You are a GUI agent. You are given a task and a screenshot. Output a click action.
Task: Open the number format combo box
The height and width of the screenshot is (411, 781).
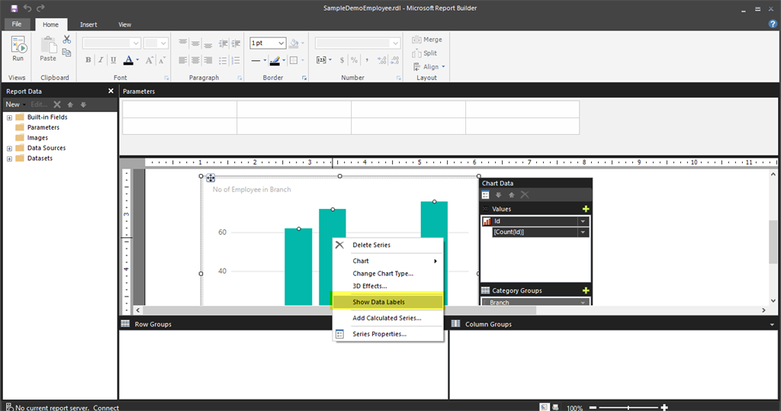(x=357, y=43)
